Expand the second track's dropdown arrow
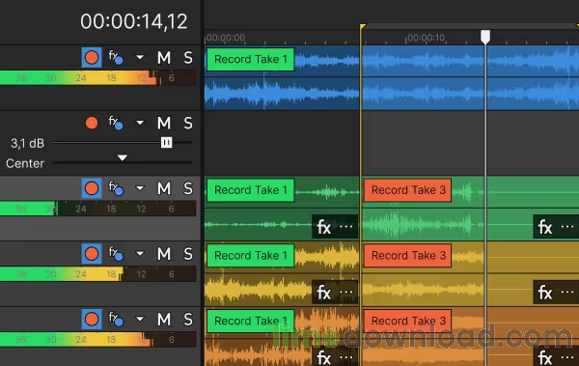This screenshot has width=579, height=366. (140, 123)
